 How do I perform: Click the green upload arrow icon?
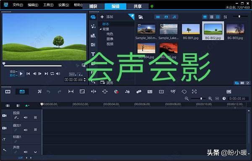[x=152, y=6]
